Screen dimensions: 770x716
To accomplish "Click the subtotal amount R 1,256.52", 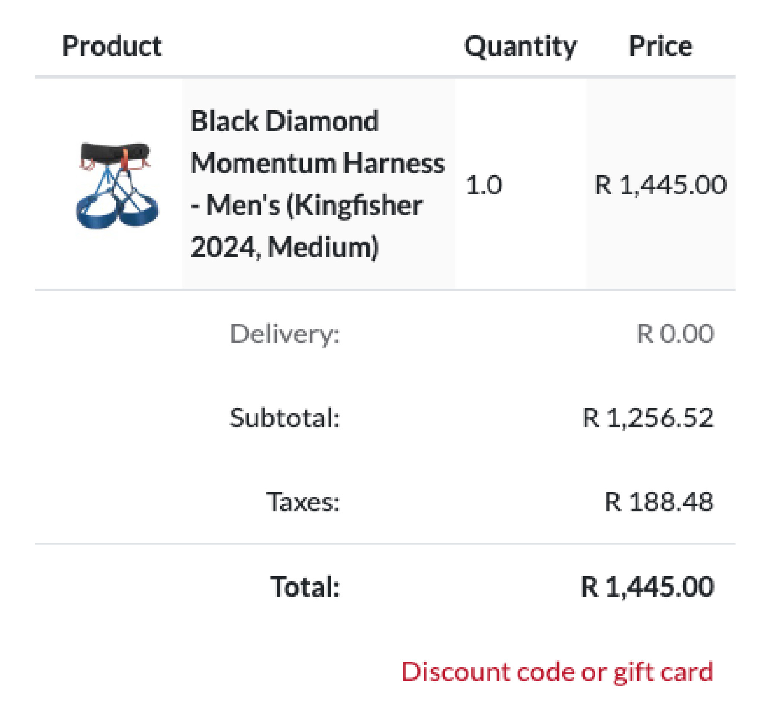I will point(648,418).
